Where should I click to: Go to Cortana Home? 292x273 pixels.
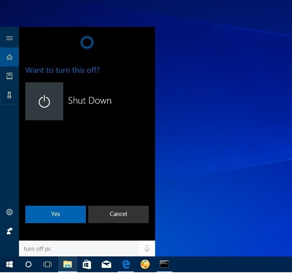[x=9, y=57]
